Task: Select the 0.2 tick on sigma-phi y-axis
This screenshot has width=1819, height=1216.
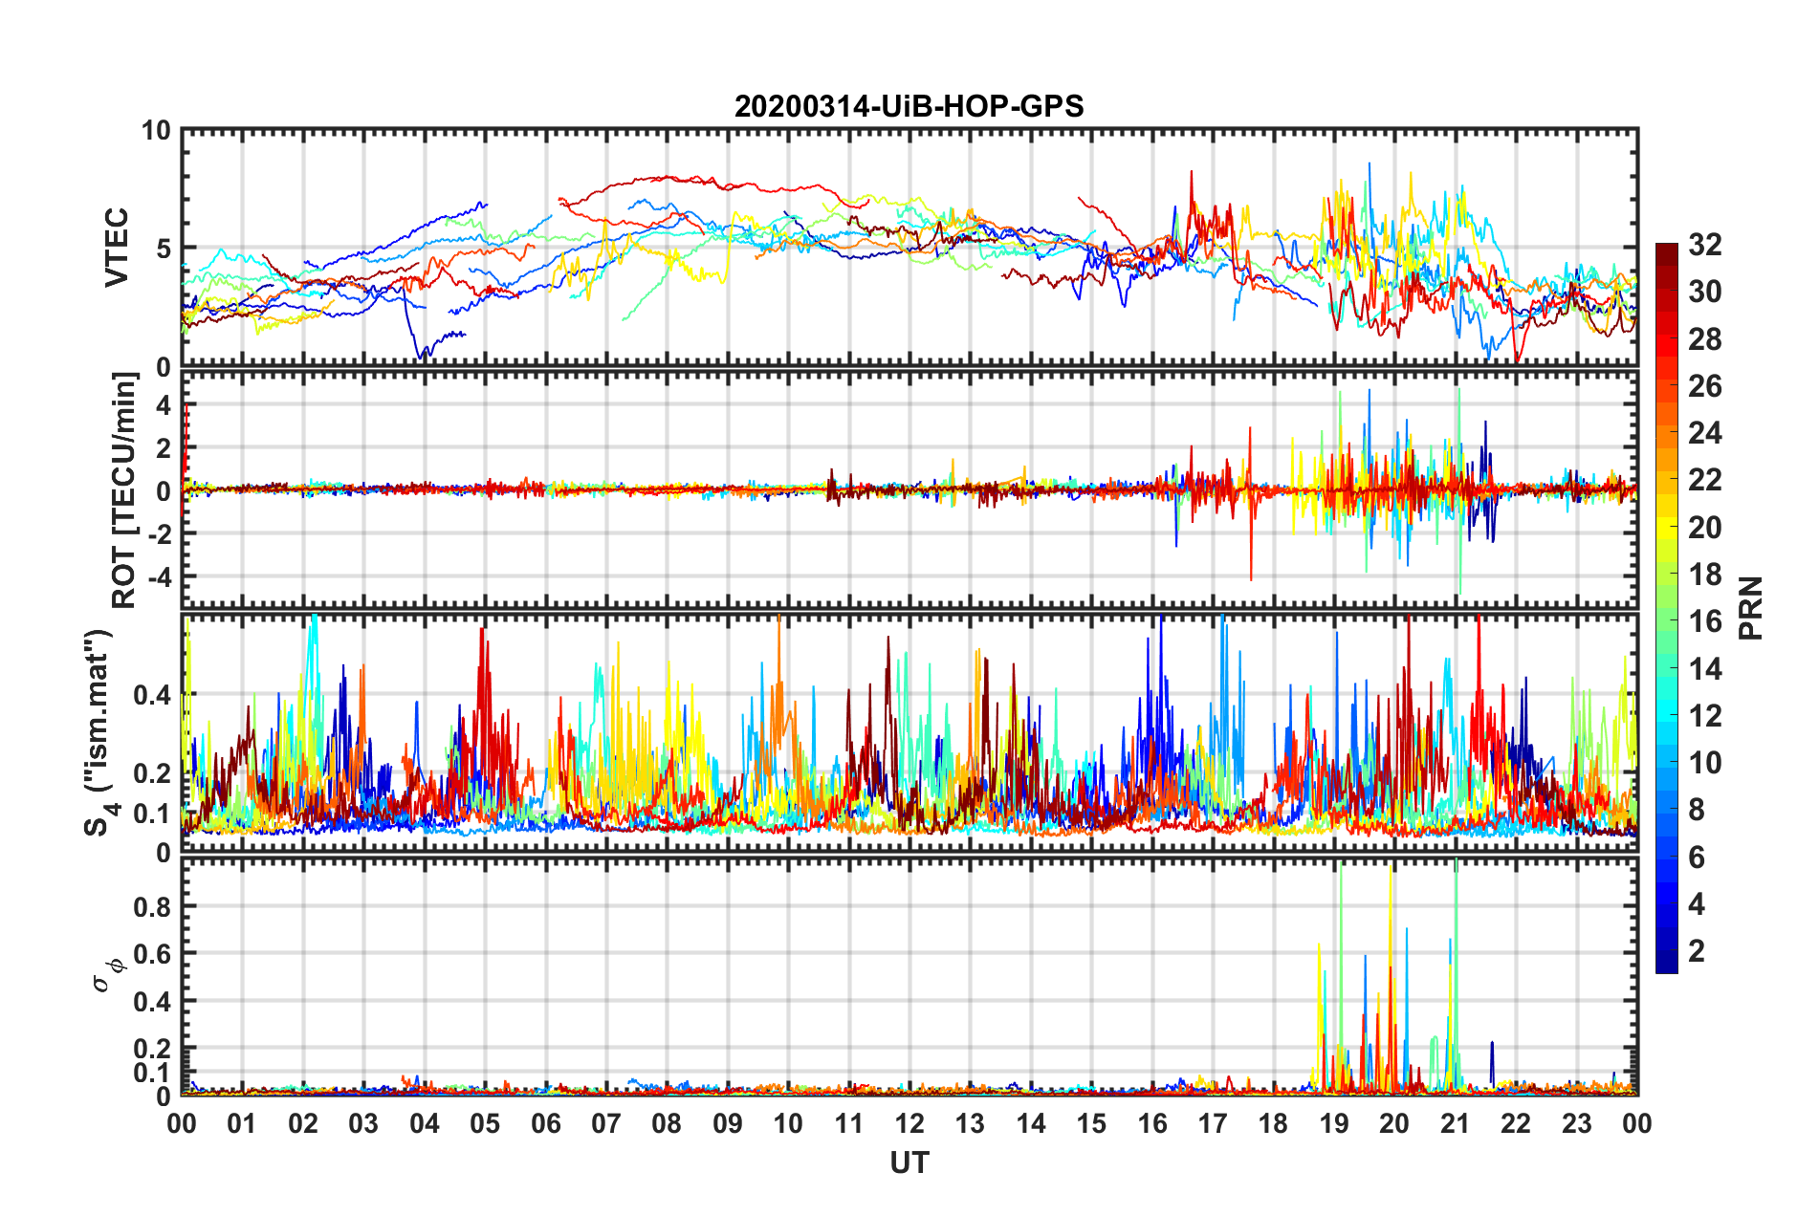Action: click(x=152, y=1049)
